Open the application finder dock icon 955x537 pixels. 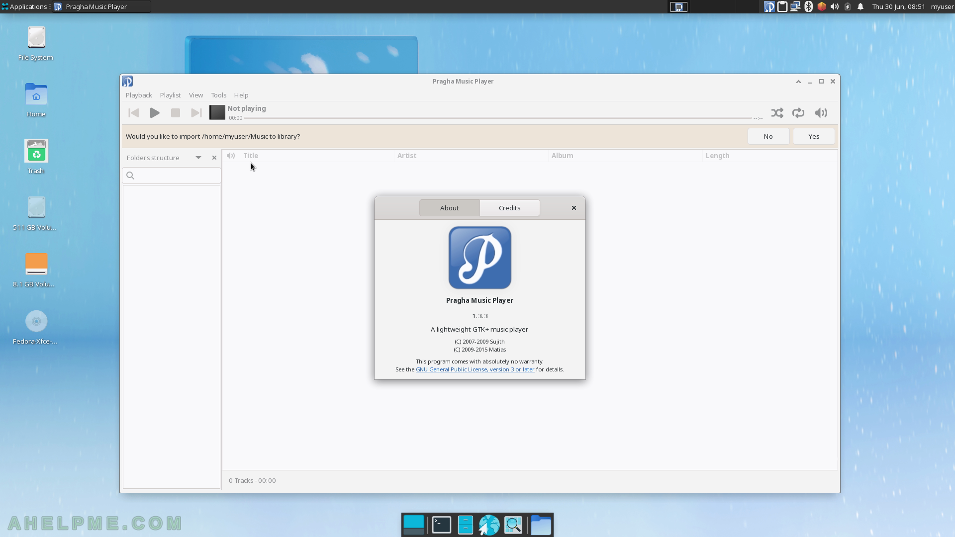point(513,525)
